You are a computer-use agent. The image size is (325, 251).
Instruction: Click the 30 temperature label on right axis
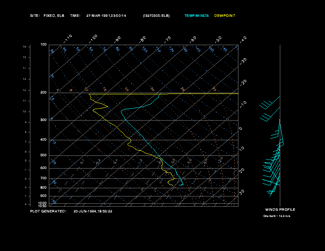pyautogui.click(x=242, y=192)
